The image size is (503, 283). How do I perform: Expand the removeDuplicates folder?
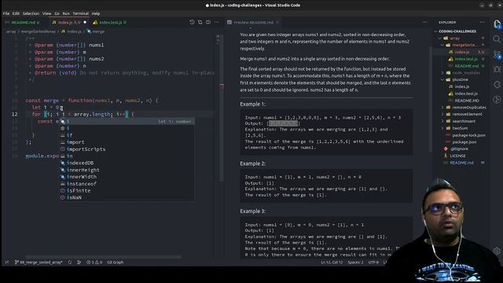click(469, 108)
